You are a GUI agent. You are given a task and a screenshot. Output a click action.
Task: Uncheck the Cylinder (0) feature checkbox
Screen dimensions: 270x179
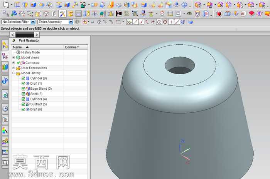[x=23, y=78]
